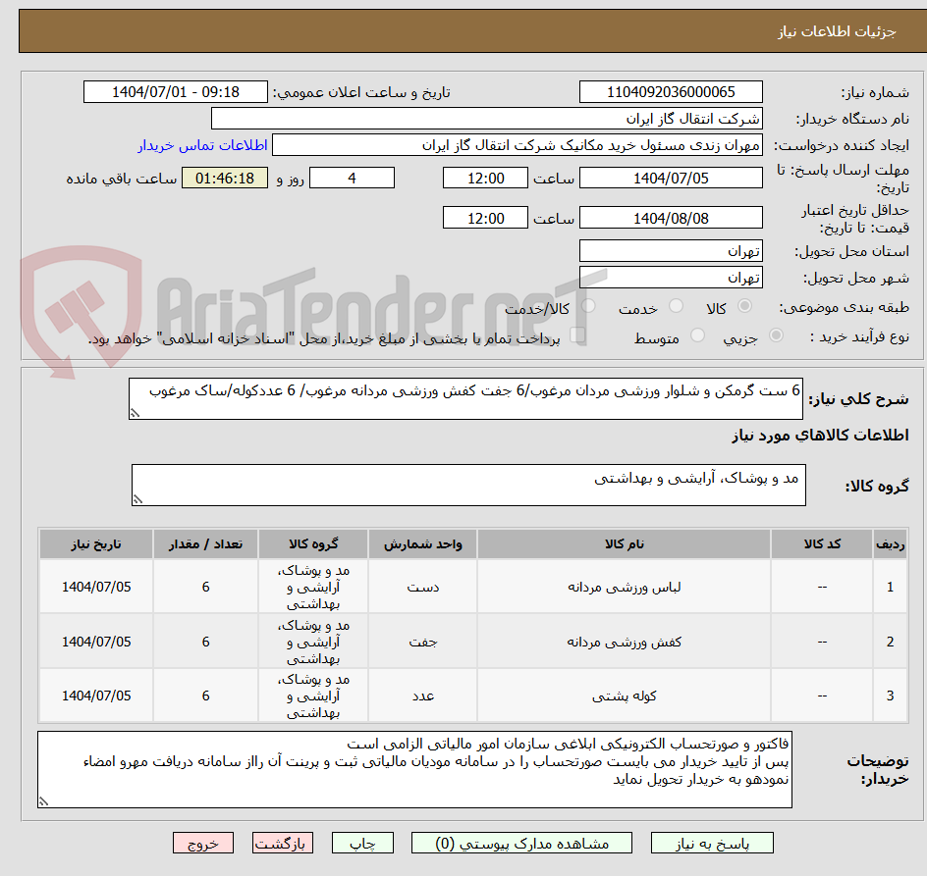Image resolution: width=927 pixels, height=876 pixels.
Task: Open the واحد شمارش column header
Action: click(421, 543)
